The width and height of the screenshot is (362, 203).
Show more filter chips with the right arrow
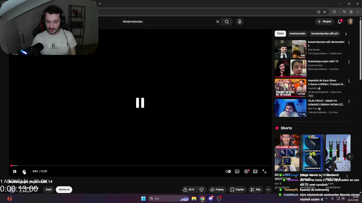coord(346,34)
